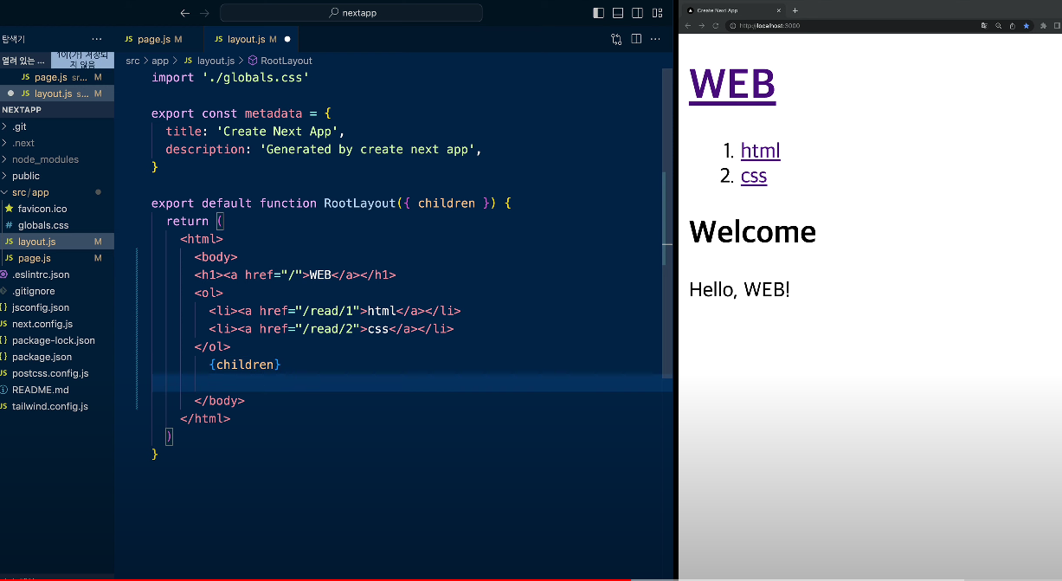The height and width of the screenshot is (581, 1062).
Task: Open the nextapp command center search box
Action: [x=351, y=13]
